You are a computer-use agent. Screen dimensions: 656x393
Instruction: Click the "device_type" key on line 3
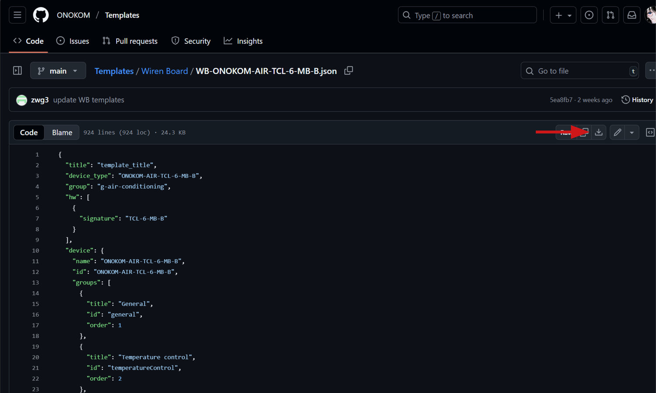[88, 176]
